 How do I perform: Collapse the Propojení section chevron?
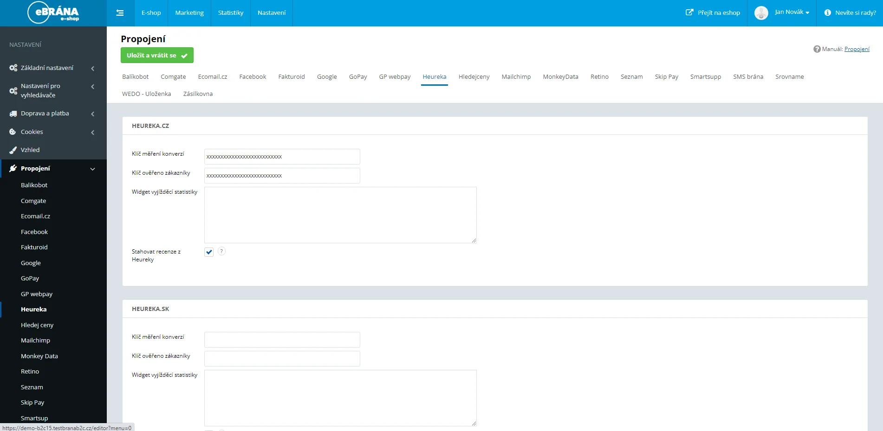coord(92,169)
